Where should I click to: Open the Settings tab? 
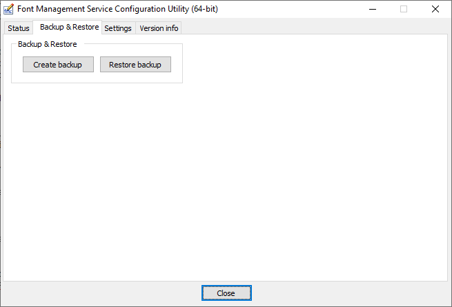coord(118,28)
